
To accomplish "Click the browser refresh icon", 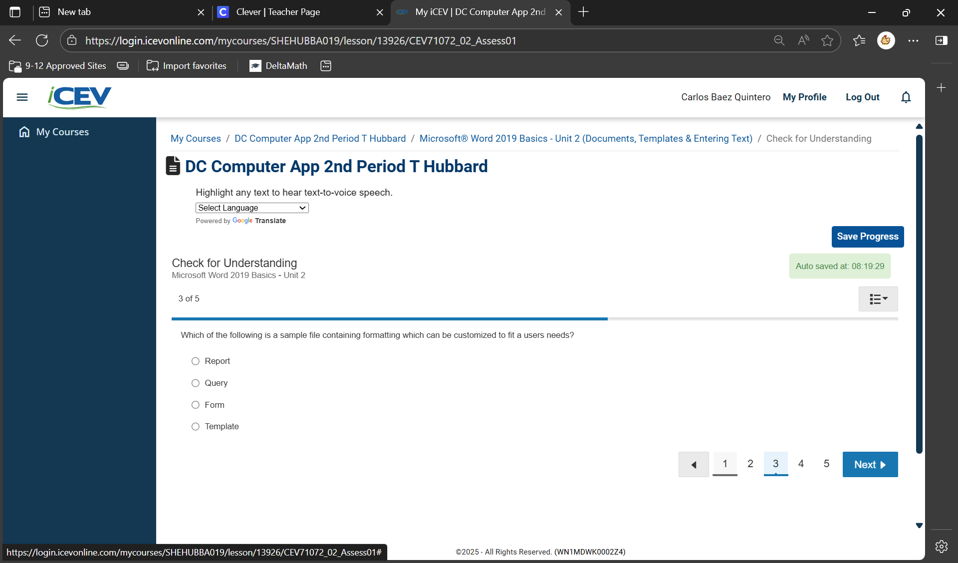I will click(x=42, y=40).
